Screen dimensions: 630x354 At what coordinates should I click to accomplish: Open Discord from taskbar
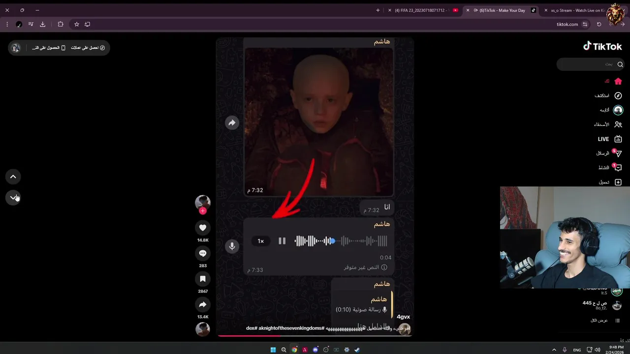(315, 350)
